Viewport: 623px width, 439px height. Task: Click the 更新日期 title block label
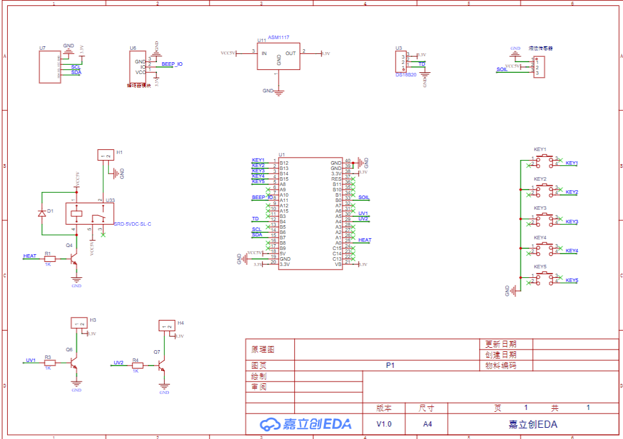[x=500, y=344]
